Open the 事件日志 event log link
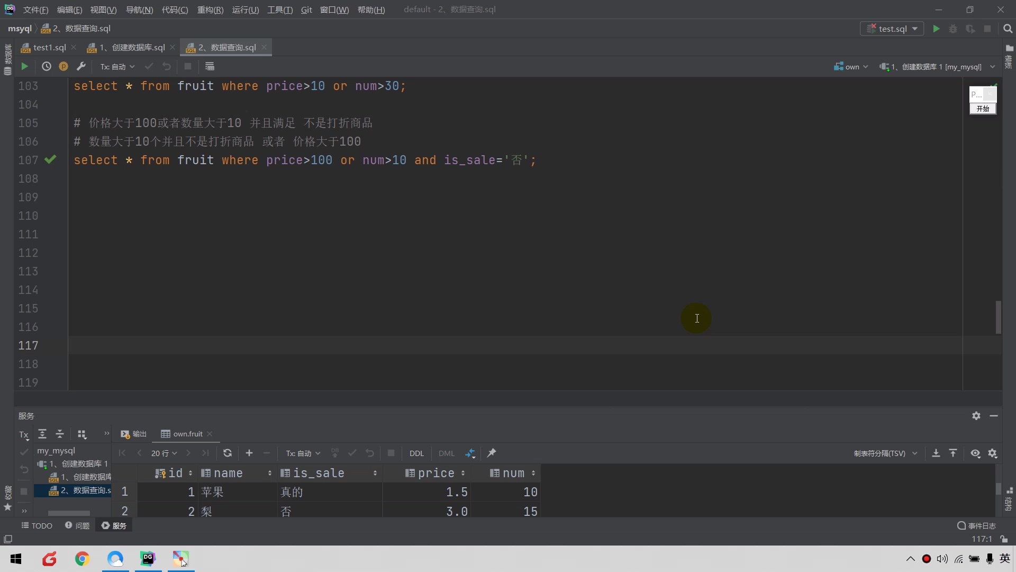The height and width of the screenshot is (572, 1016). click(980, 525)
